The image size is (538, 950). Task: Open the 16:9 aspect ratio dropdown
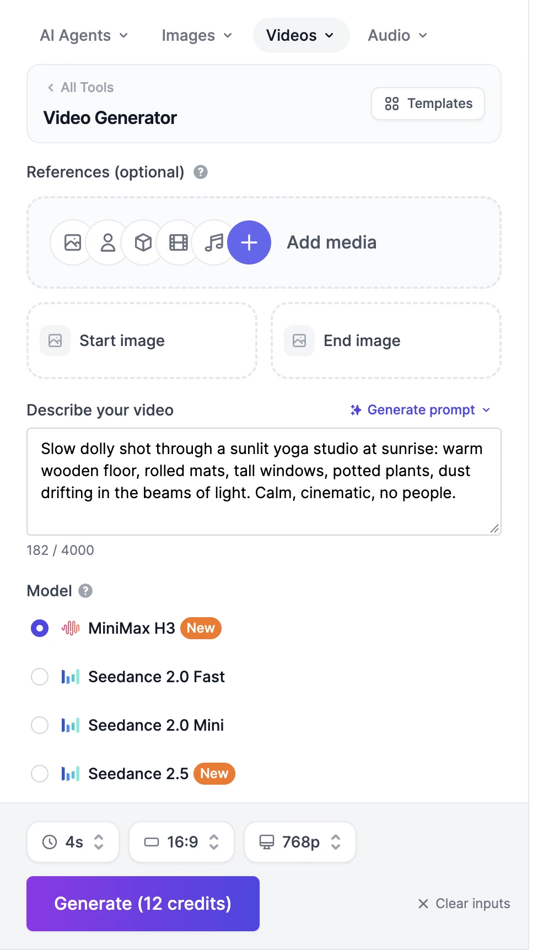coord(181,842)
